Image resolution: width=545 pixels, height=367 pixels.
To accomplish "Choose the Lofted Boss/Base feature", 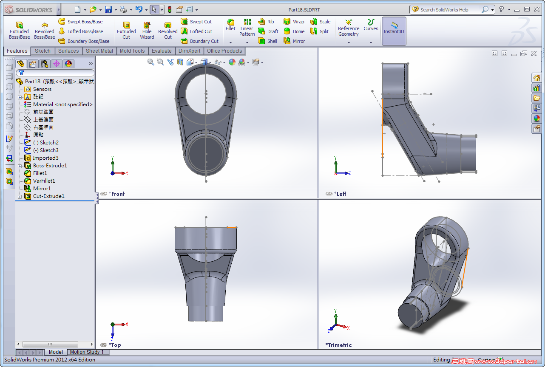I will (x=80, y=31).
